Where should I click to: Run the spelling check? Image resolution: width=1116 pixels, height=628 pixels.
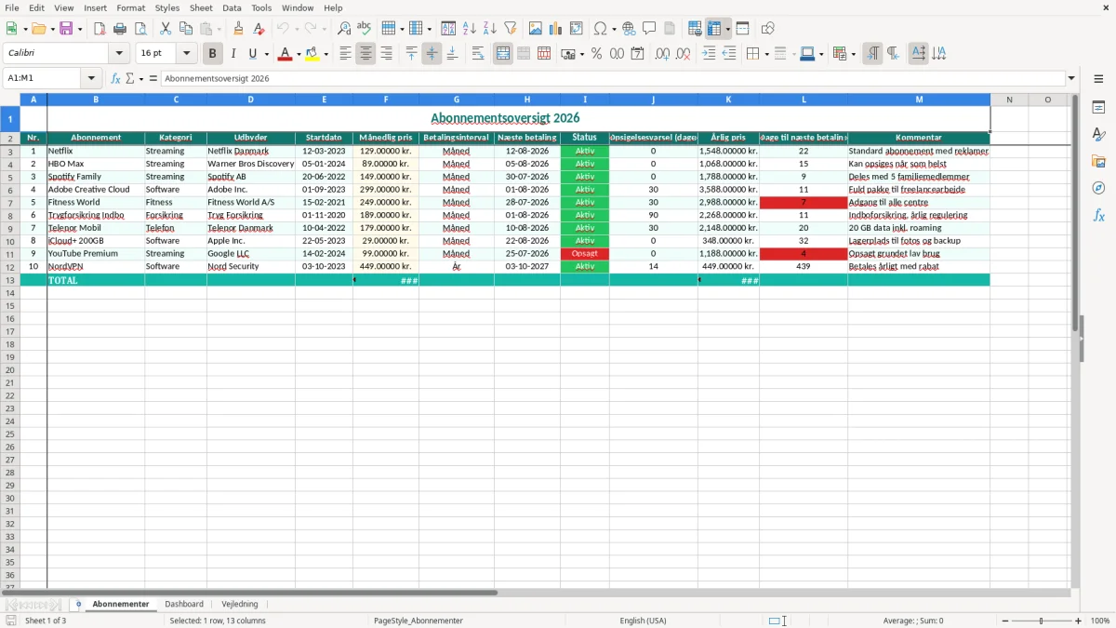pyautogui.click(x=365, y=29)
